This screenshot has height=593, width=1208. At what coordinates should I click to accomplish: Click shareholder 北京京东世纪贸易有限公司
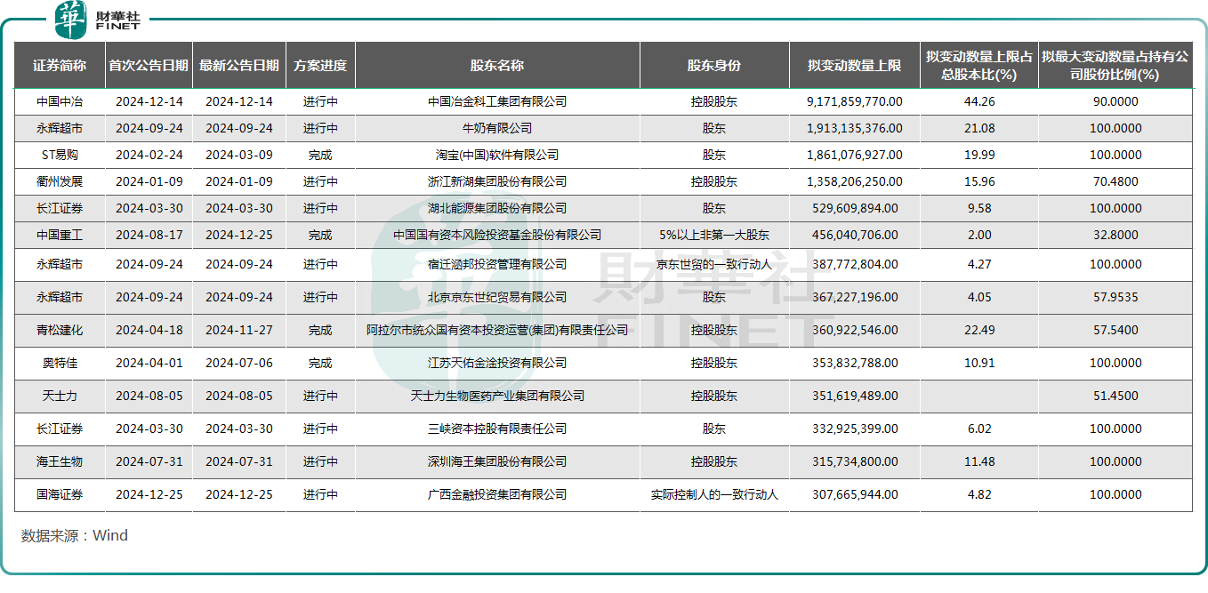(496, 297)
